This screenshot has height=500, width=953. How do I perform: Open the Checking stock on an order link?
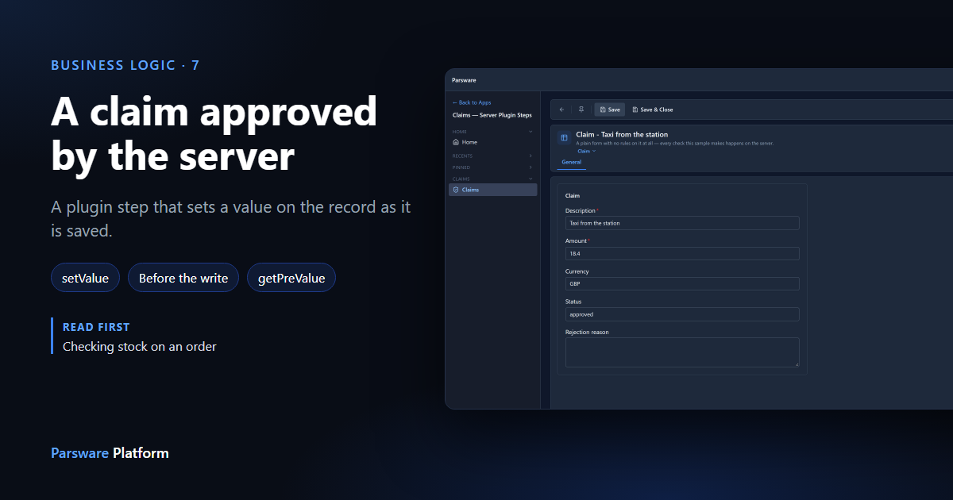coord(140,346)
